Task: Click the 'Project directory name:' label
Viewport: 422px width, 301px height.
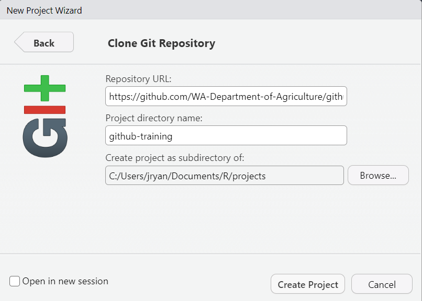Action: click(x=153, y=118)
